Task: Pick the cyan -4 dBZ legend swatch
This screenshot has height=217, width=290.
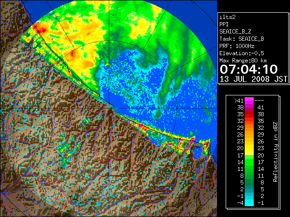Action: coord(249,203)
